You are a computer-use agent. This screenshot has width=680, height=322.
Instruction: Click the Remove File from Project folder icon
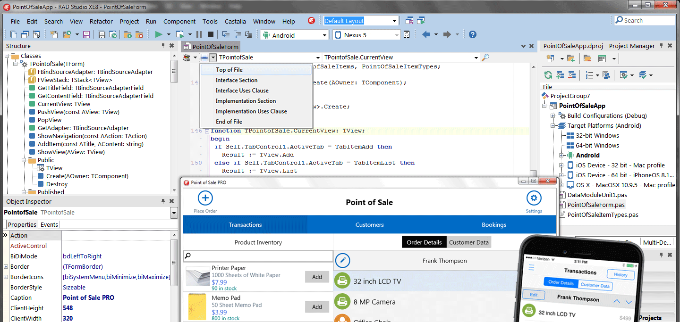click(139, 35)
